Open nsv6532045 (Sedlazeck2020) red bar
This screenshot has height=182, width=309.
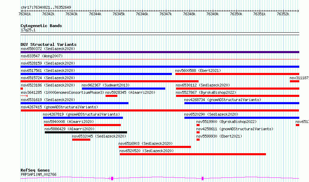[x=81, y=140]
